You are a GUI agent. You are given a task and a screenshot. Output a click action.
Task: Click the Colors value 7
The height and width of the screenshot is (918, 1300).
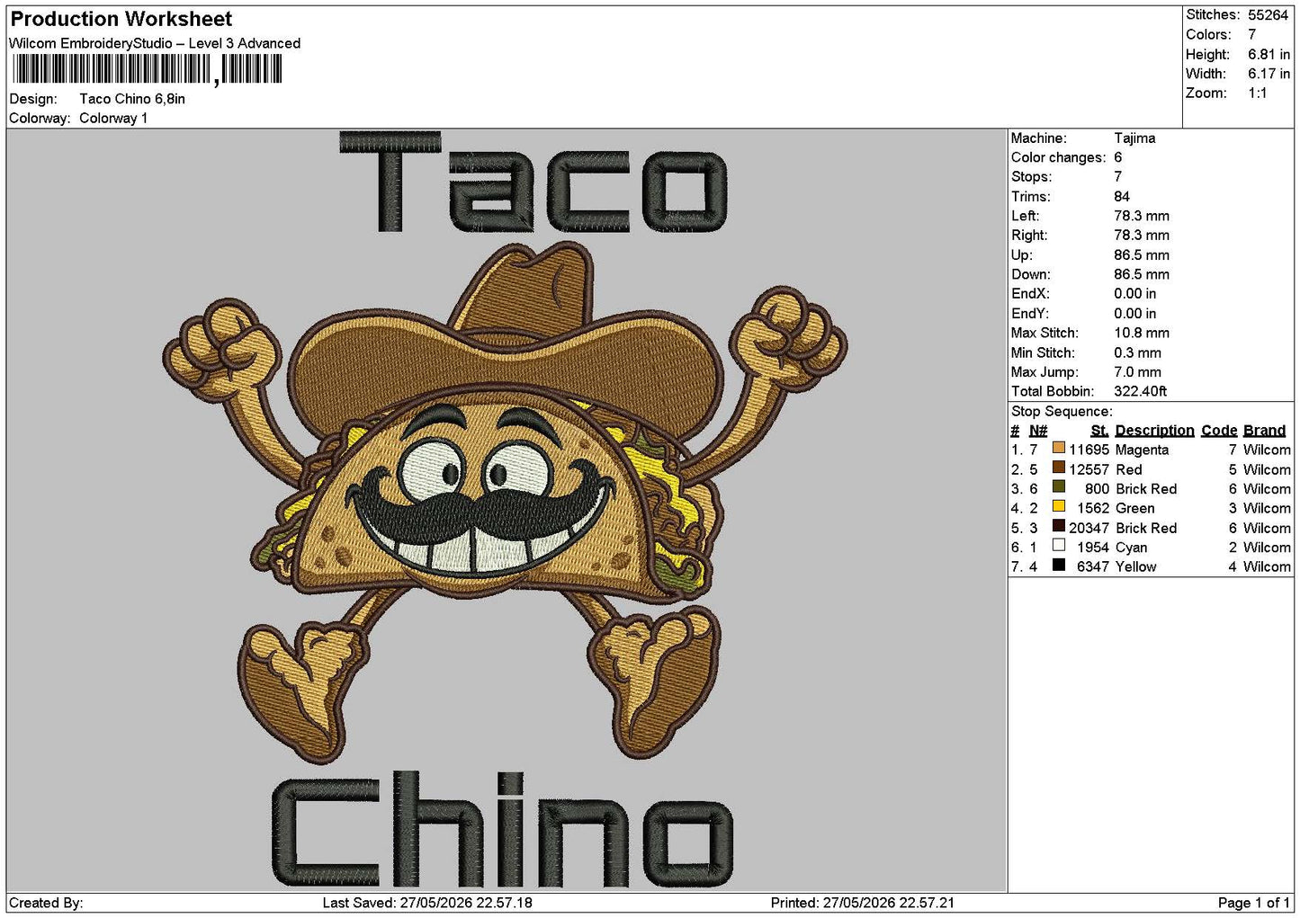point(1251,34)
